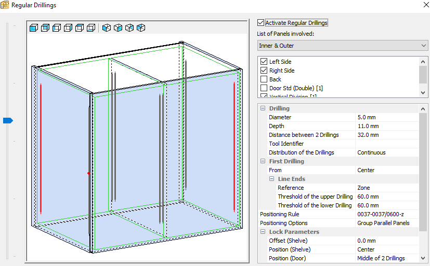Screen dimensions: 430x266
Task: Switch preview to left face view
Action: pos(57,27)
